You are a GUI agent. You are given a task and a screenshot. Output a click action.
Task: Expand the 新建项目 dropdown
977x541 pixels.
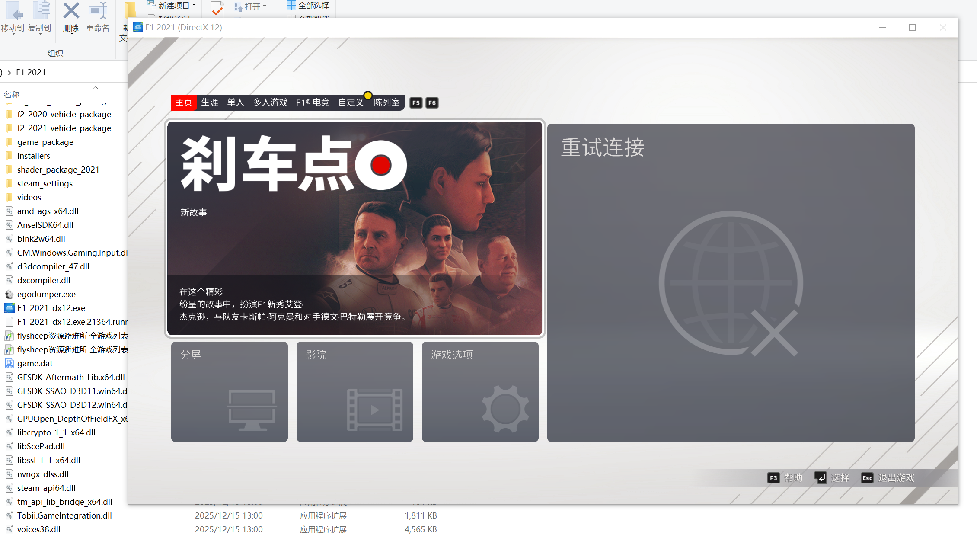195,4
